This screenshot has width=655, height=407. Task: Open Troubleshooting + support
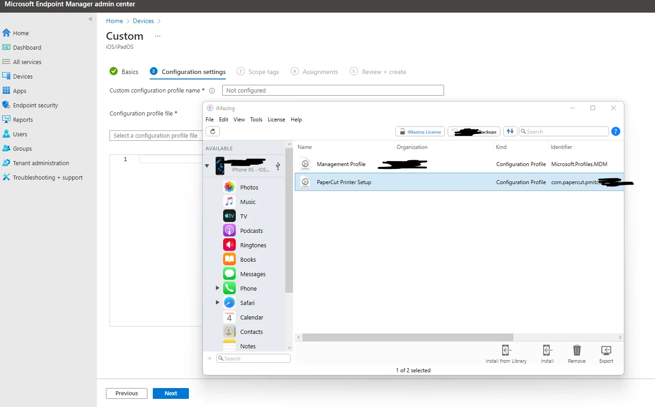pos(43,177)
